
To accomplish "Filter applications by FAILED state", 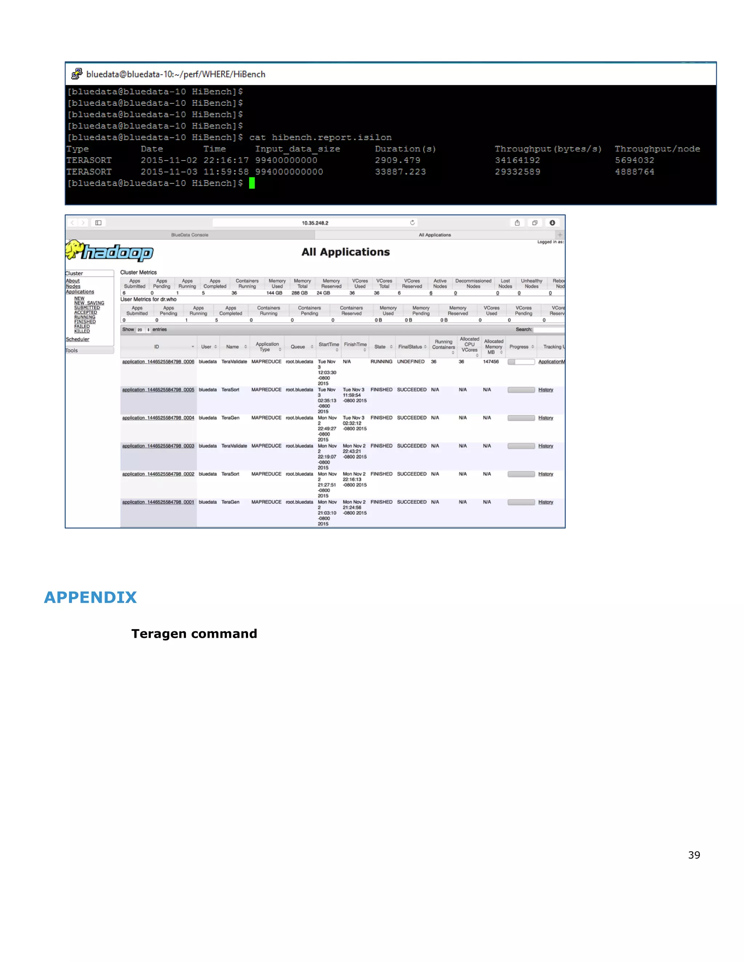I will pyautogui.click(x=82, y=326).
